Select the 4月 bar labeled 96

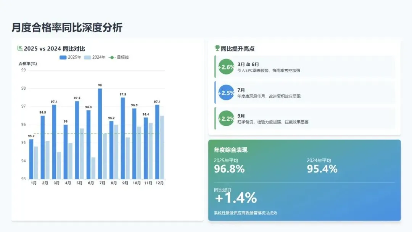[x=66, y=151]
